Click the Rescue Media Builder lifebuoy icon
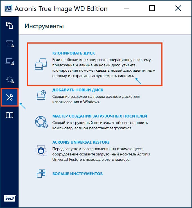This screenshot has height=208, width=192. point(41,122)
